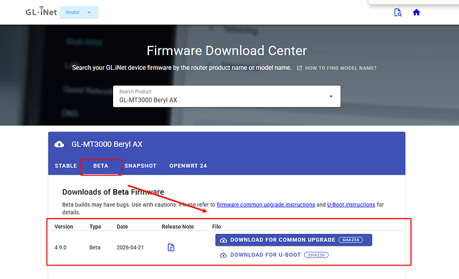
Task: Click the Downloads of Beta Firmware heading
Action: click(113, 192)
